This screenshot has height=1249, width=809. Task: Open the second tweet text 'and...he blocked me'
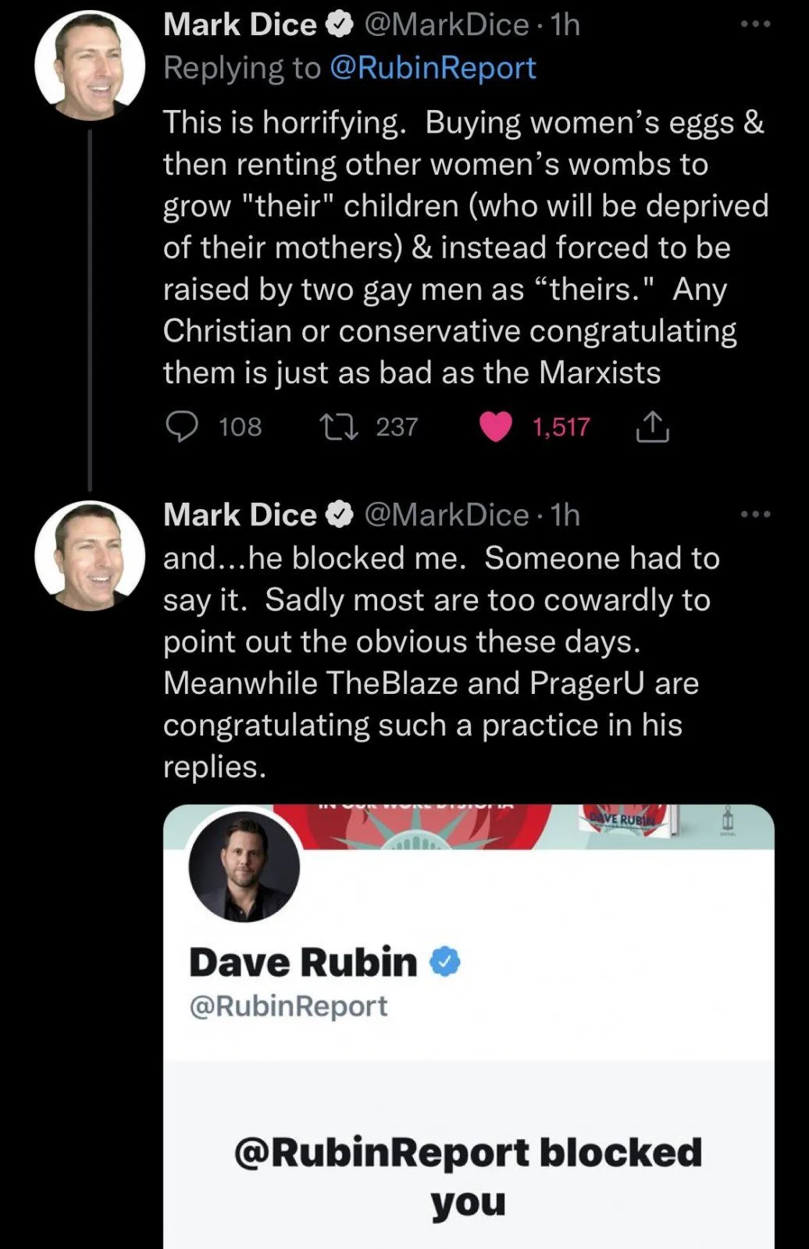point(441,662)
